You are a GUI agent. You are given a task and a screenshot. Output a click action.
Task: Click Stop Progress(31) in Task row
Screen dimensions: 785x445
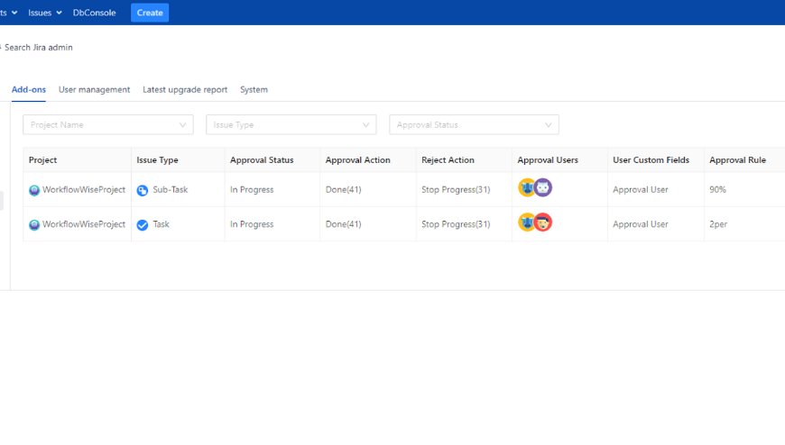[x=456, y=224]
